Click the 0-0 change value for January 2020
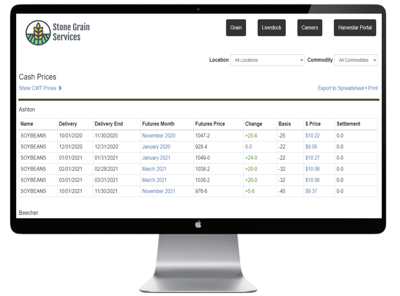The height and width of the screenshot is (296, 400). [x=249, y=147]
